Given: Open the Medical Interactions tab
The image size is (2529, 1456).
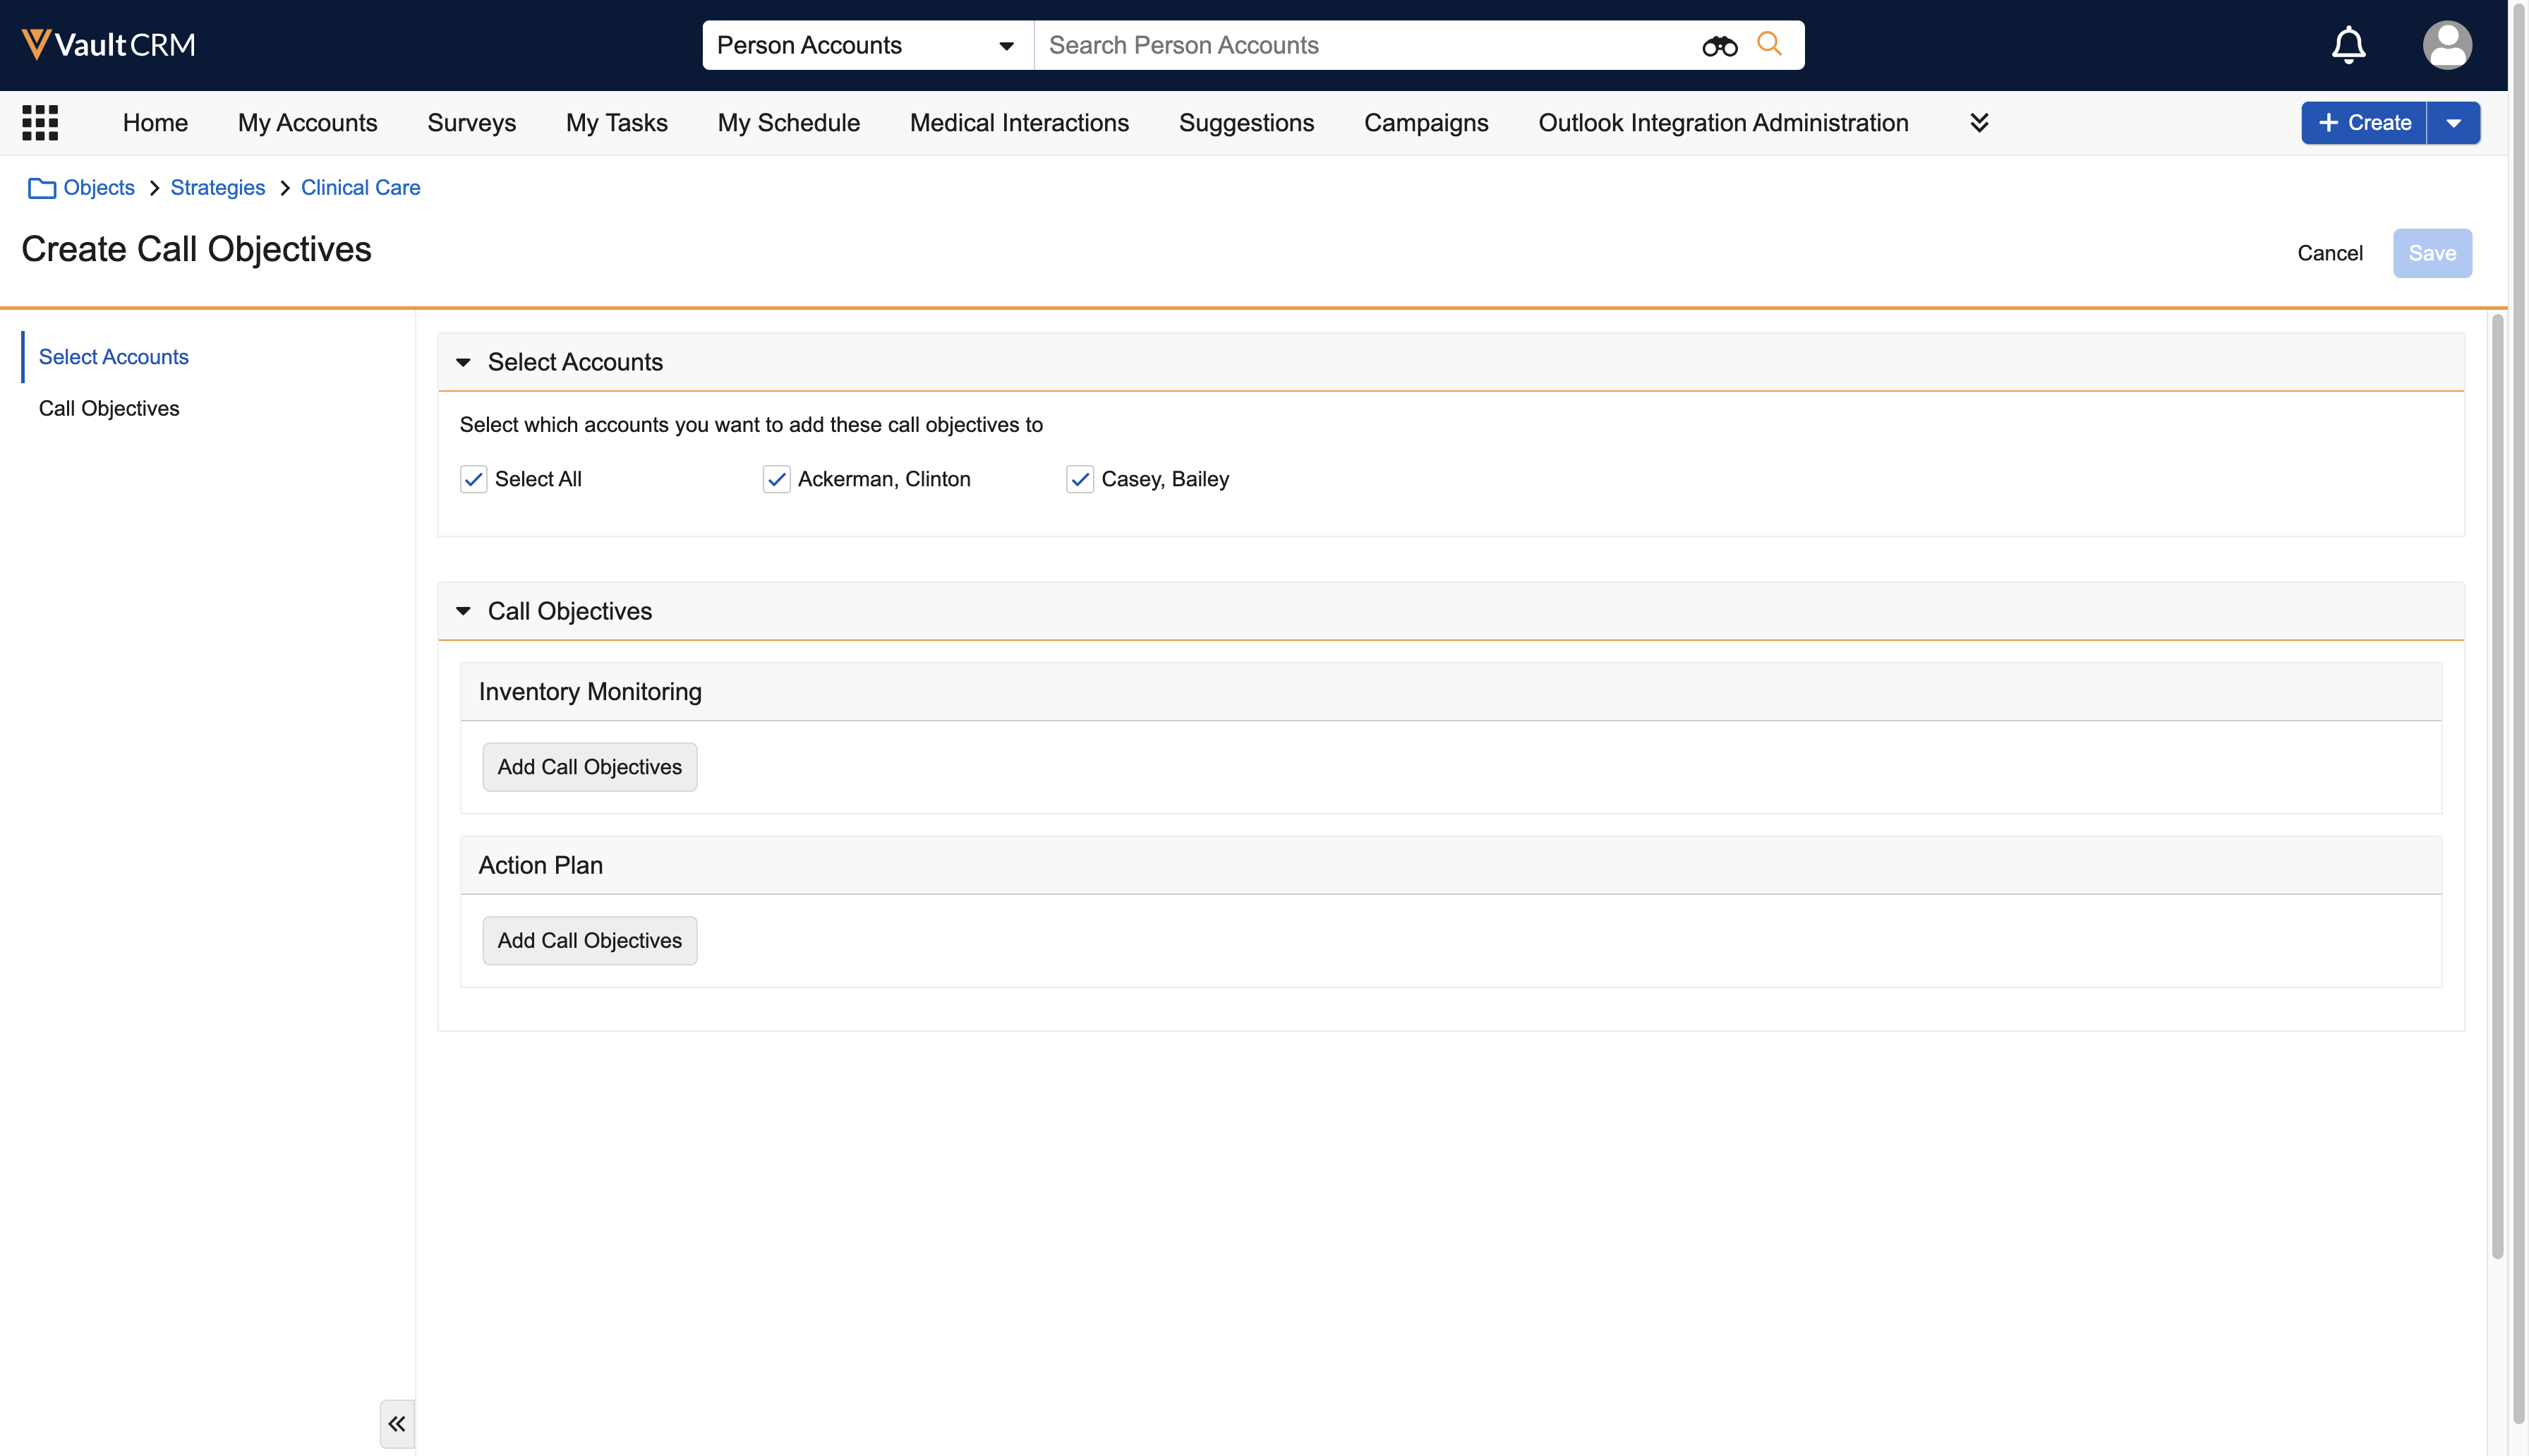Looking at the screenshot, I should click(1019, 123).
